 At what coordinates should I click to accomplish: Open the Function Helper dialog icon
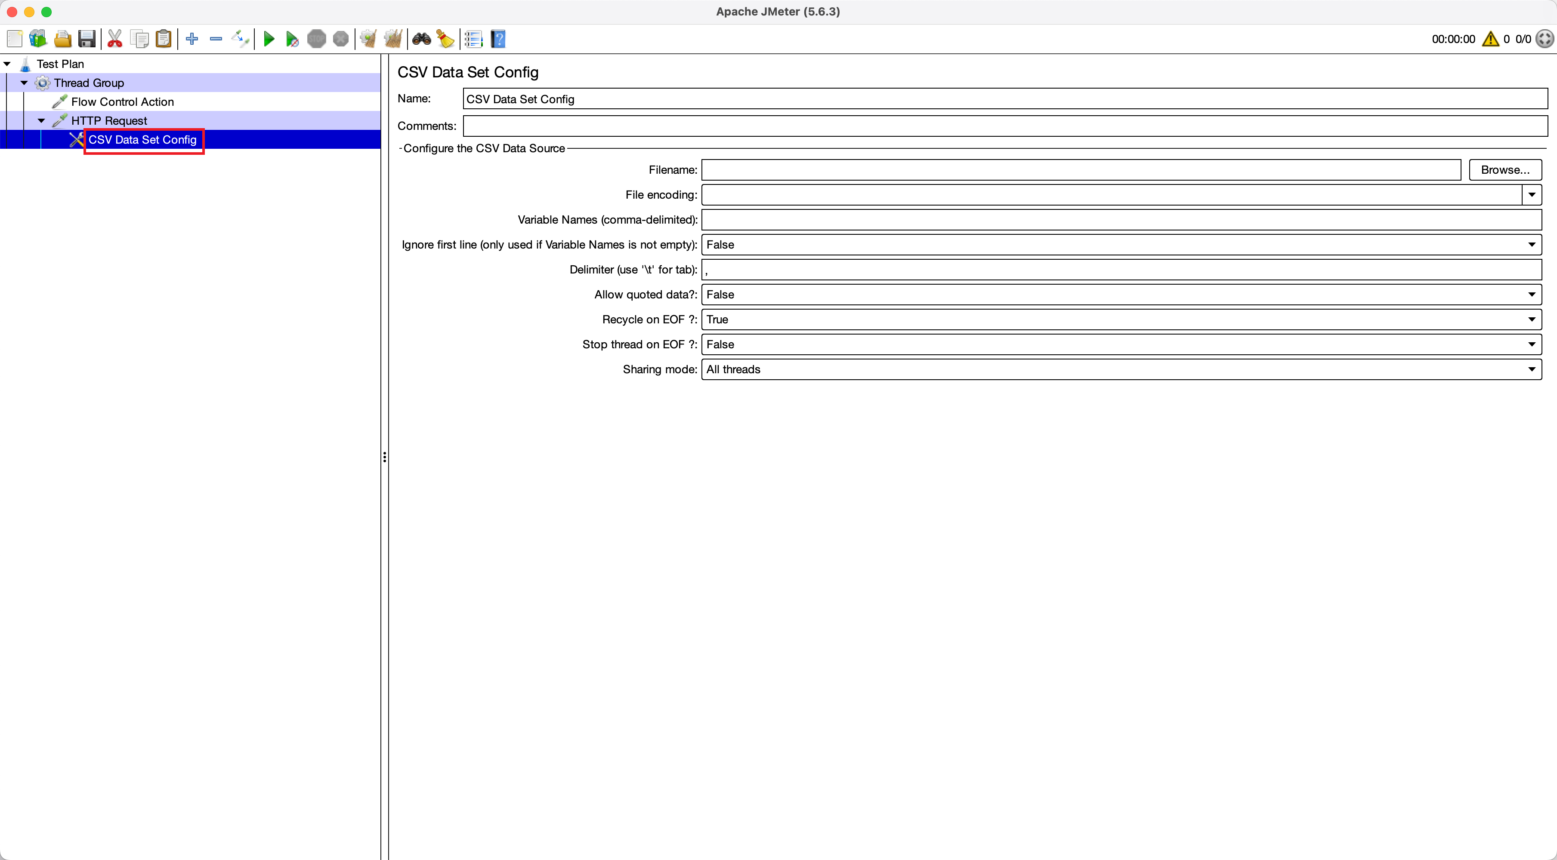click(474, 39)
